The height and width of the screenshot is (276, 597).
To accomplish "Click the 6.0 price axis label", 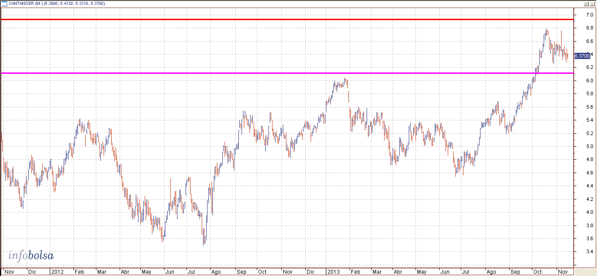I will tap(590, 81).
